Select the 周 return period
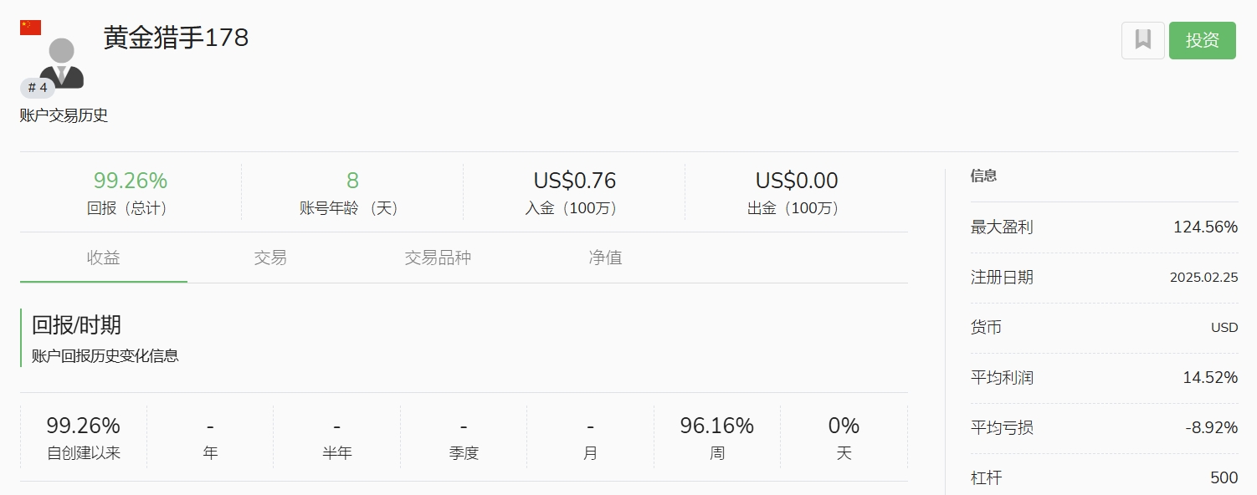The image size is (1257, 495). click(717, 438)
